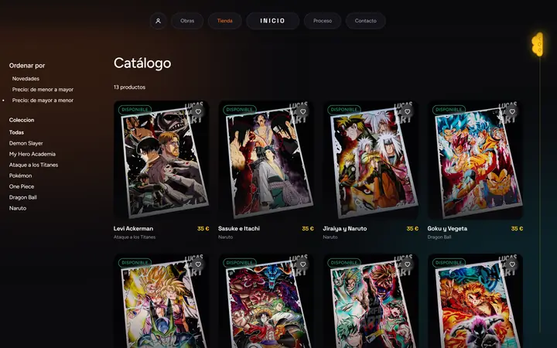Go to the Tienda tab
This screenshot has height=348, width=557.
[x=225, y=21]
